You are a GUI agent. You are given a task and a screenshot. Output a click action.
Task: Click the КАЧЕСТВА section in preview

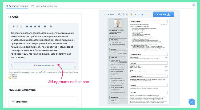point(118,97)
